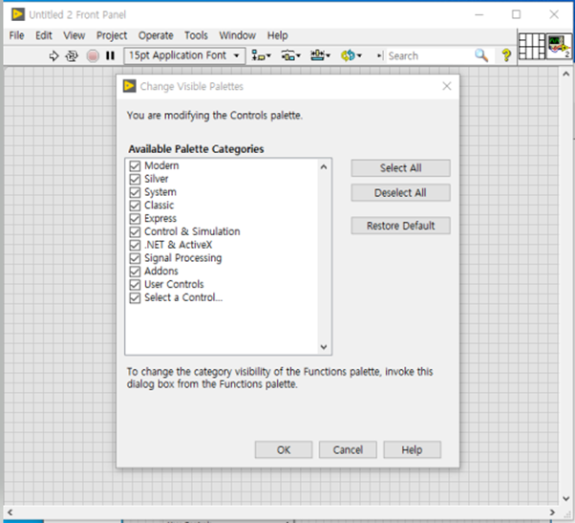Click the connector pane grid icon
Viewport: 575px width, 523px height.
532,46
